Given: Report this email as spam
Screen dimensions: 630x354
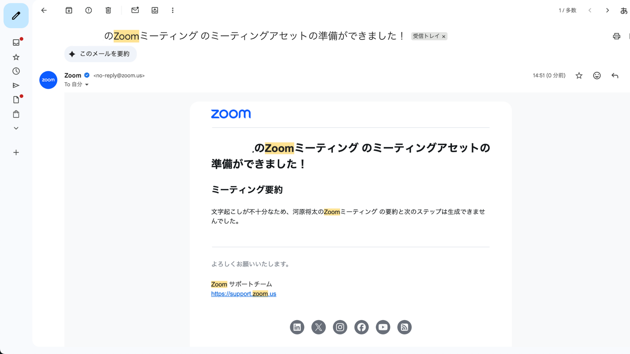Looking at the screenshot, I should (89, 10).
